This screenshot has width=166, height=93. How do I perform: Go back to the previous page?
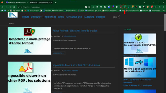(3, 7)
